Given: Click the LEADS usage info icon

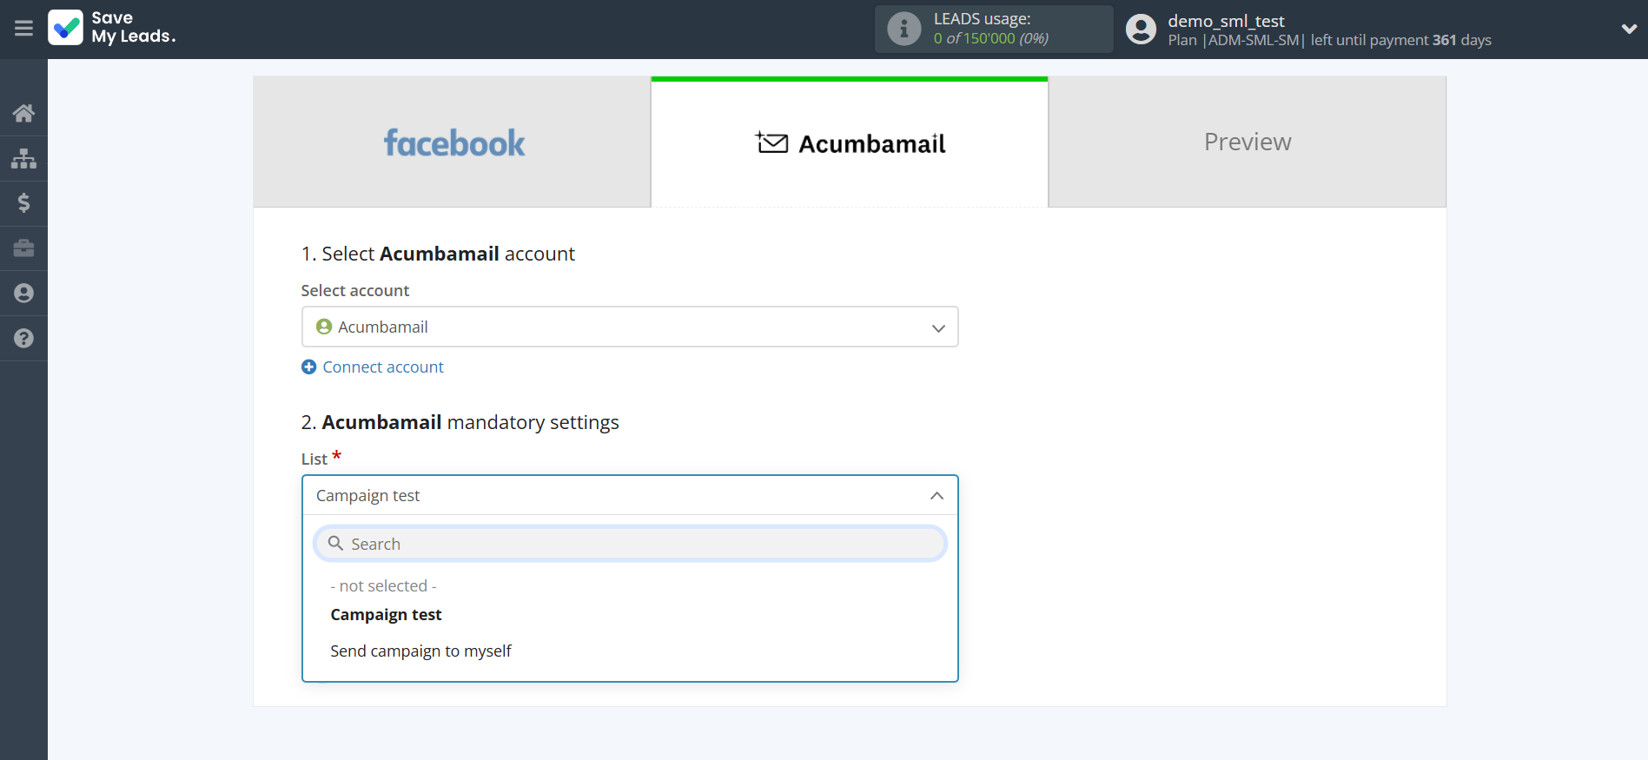Looking at the screenshot, I should [903, 29].
